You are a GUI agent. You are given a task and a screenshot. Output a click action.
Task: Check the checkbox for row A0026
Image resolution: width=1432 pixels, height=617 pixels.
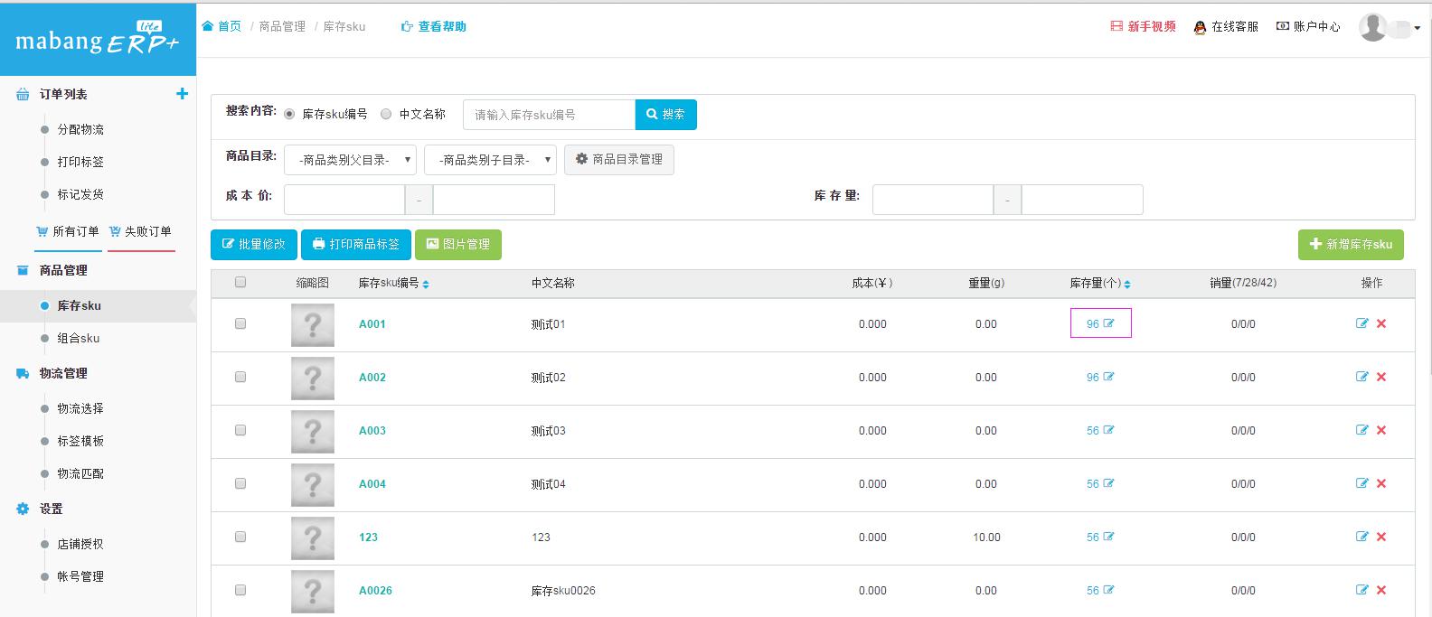point(240,590)
